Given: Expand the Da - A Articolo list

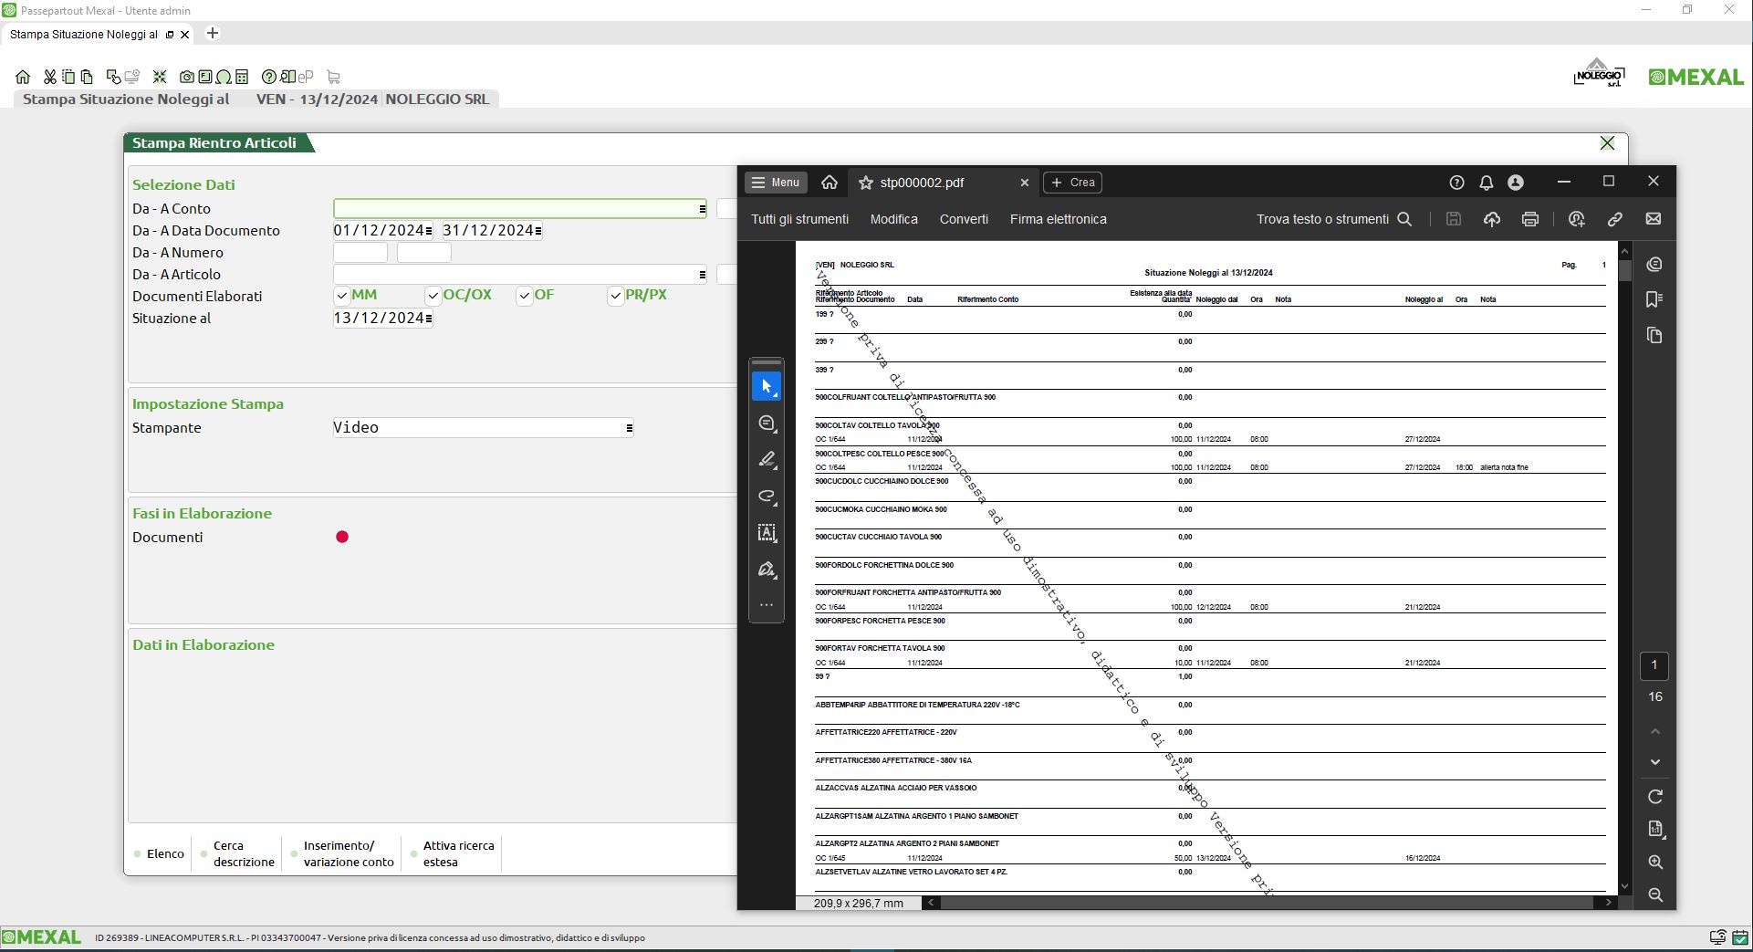Looking at the screenshot, I should tap(702, 275).
